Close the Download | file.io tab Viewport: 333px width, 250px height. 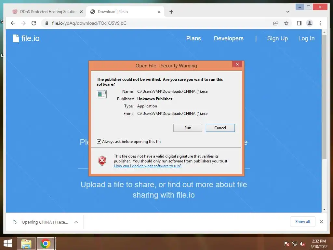tap(159, 12)
